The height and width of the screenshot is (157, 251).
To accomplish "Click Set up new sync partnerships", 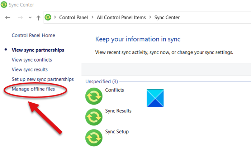I will click(x=43, y=79).
